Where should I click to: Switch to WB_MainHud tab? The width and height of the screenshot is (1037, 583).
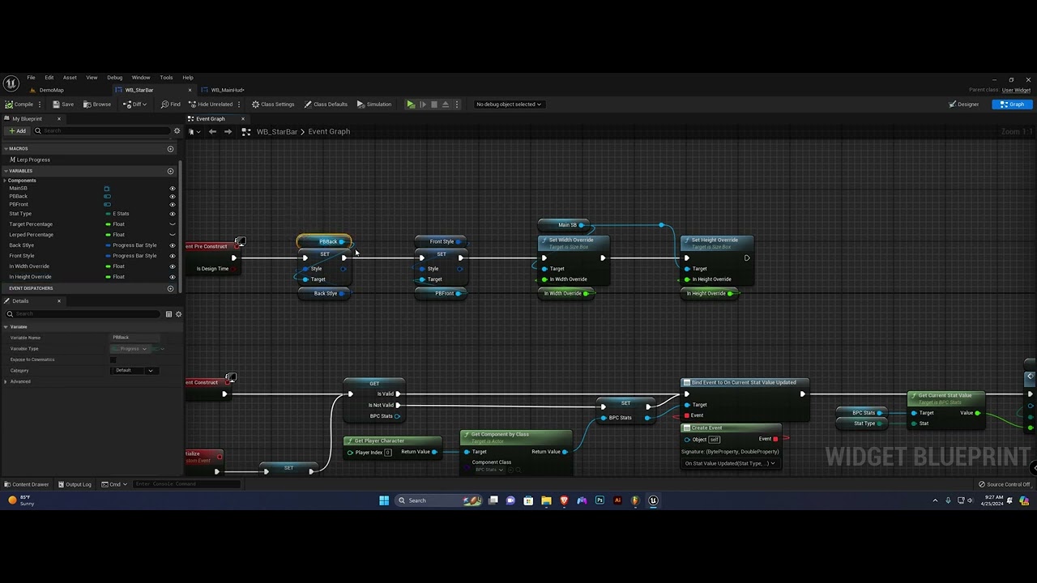click(228, 90)
